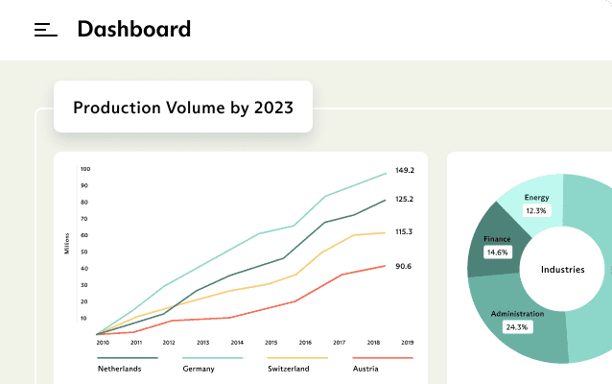612x384 pixels.
Task: Click the 50 y-axis label
Action: pyautogui.click(x=84, y=252)
